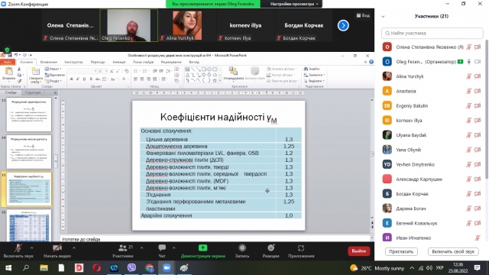The width and height of the screenshot is (489, 275).
Task: Collapse participants panel chevron
Action: tap(383, 17)
